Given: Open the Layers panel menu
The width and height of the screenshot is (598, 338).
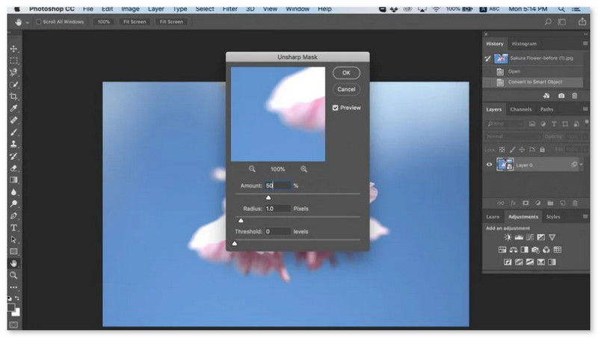Looking at the screenshot, I should coord(585,109).
